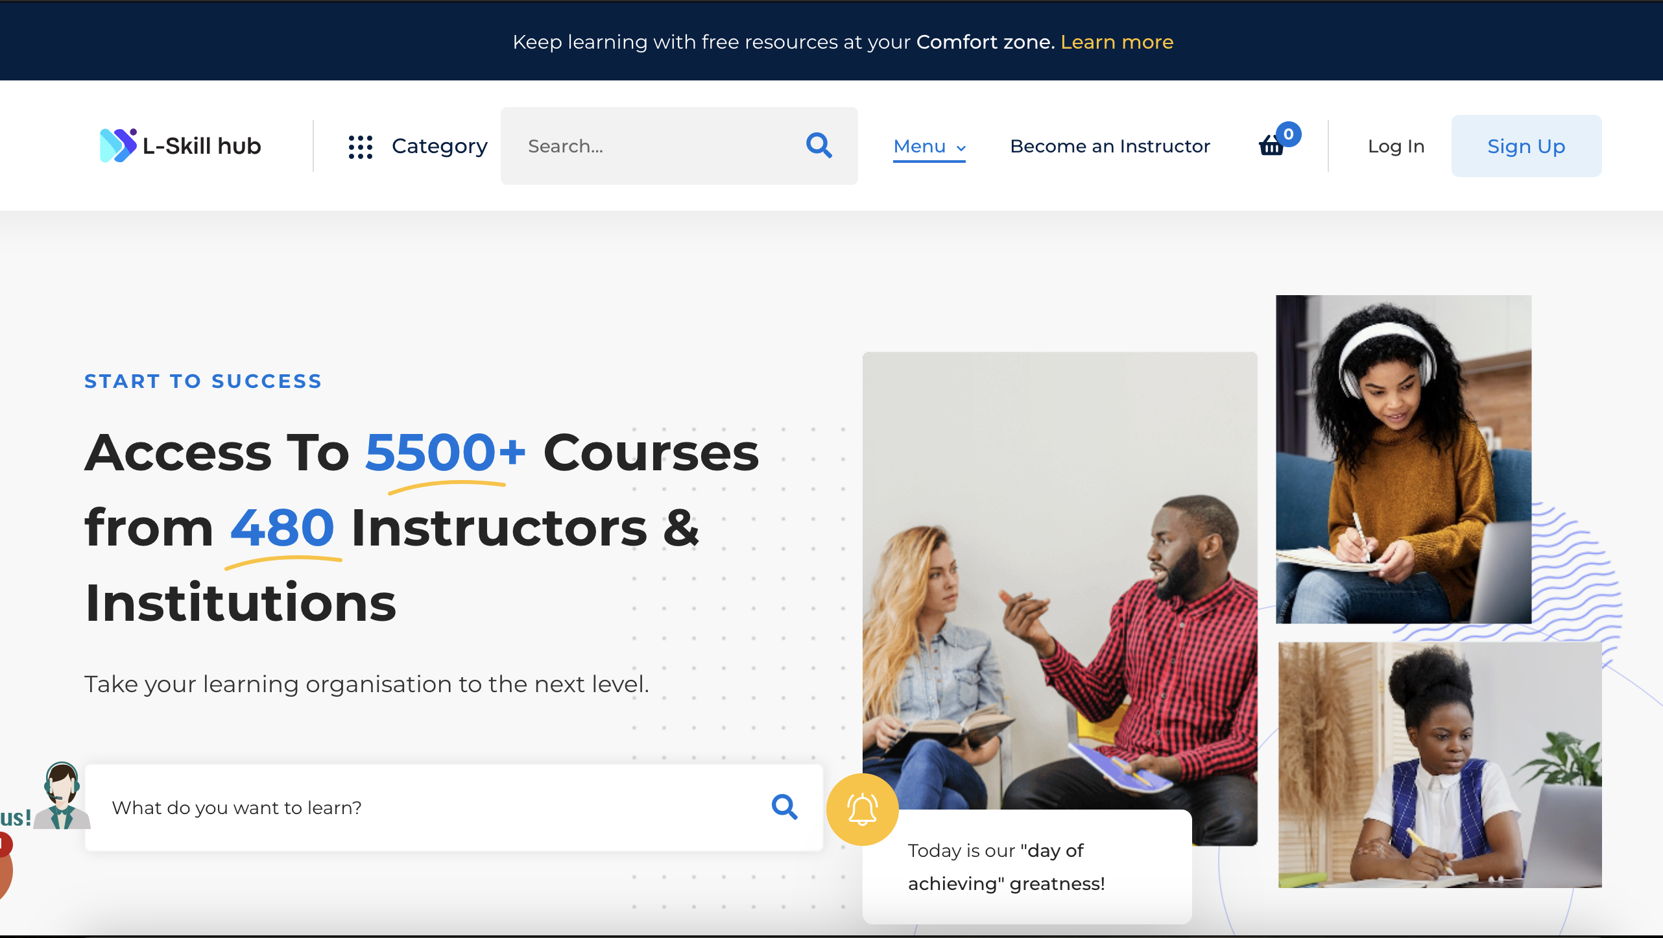The height and width of the screenshot is (938, 1663).
Task: Open the Category grid icon
Action: (x=360, y=147)
